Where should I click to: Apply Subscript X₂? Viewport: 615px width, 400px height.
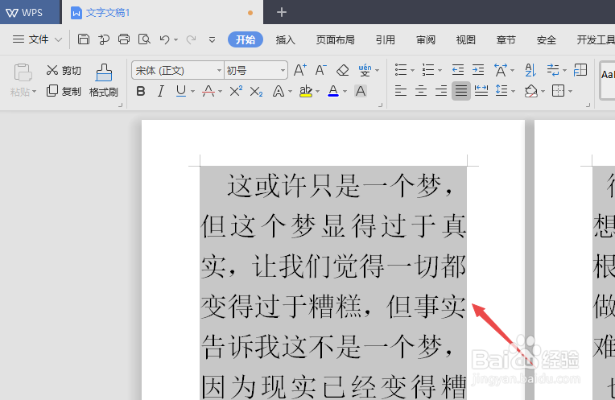click(x=256, y=92)
